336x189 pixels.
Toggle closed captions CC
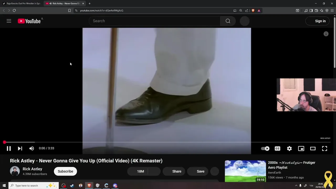click(277, 148)
